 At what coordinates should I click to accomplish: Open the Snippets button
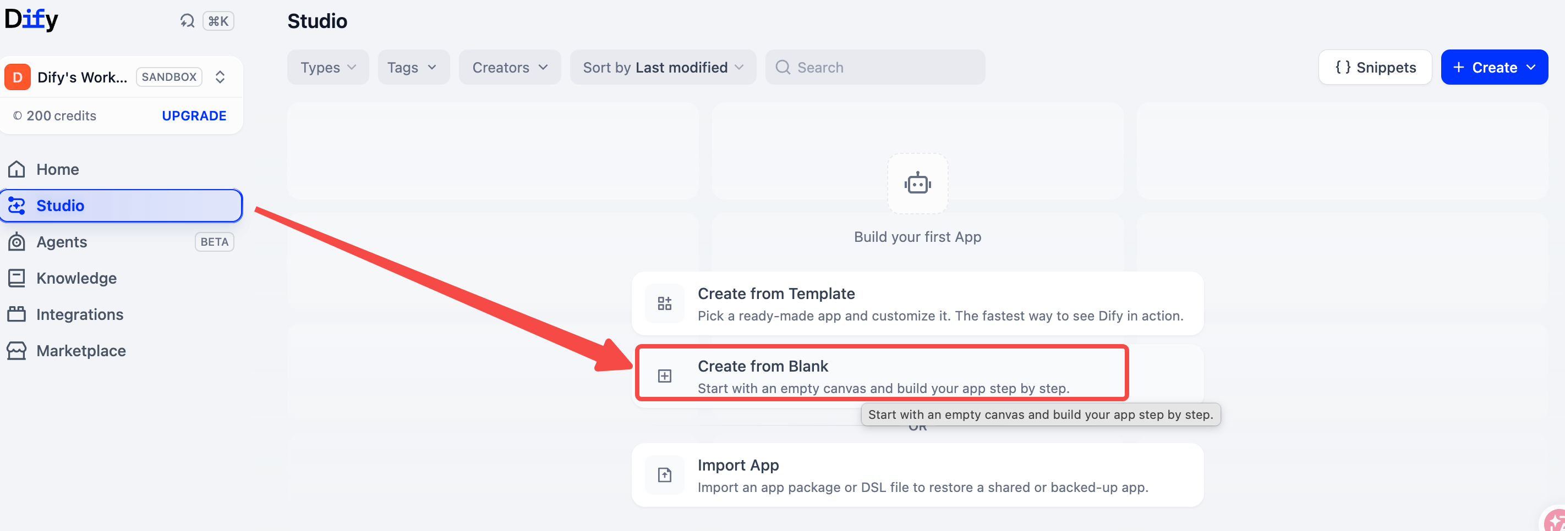tap(1375, 68)
